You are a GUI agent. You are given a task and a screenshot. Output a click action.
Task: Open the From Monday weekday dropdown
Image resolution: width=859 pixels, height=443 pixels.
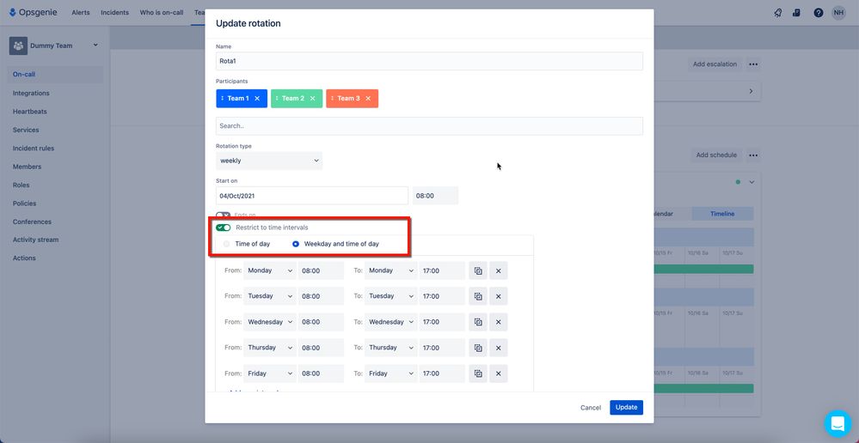[269, 270]
